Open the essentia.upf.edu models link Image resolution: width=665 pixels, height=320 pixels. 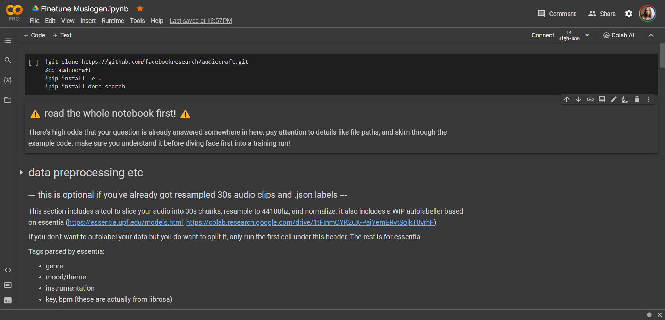coord(125,222)
